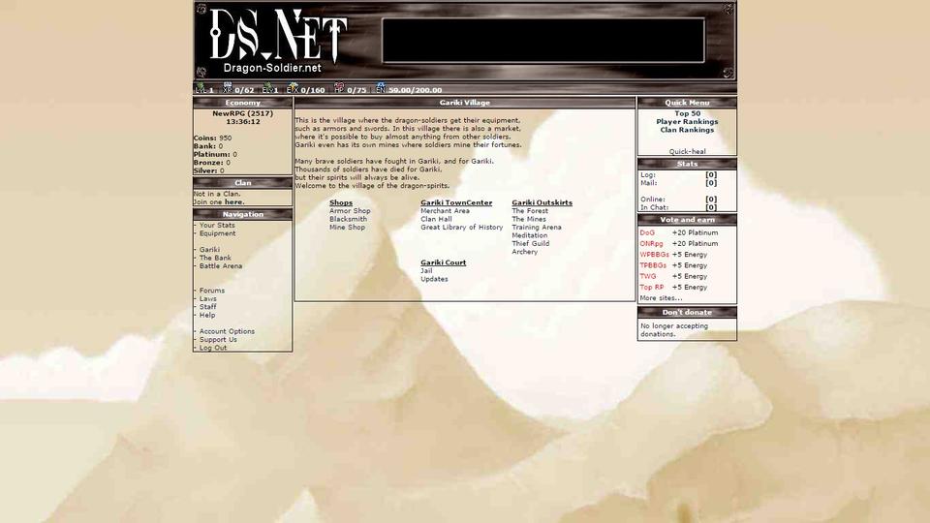This screenshot has height=523, width=930.
Task: Click the HP health icon
Action: 338,89
